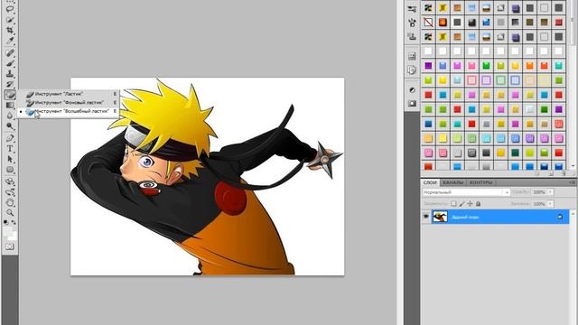Select the History Brush tool

pos(10,84)
